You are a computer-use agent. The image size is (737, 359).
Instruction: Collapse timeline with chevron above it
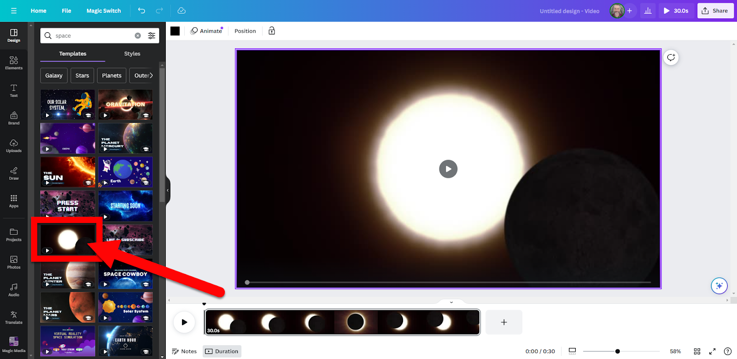pyautogui.click(x=451, y=302)
